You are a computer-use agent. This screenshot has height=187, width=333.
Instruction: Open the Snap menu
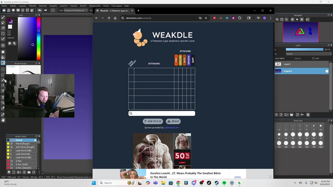tap(53, 6)
